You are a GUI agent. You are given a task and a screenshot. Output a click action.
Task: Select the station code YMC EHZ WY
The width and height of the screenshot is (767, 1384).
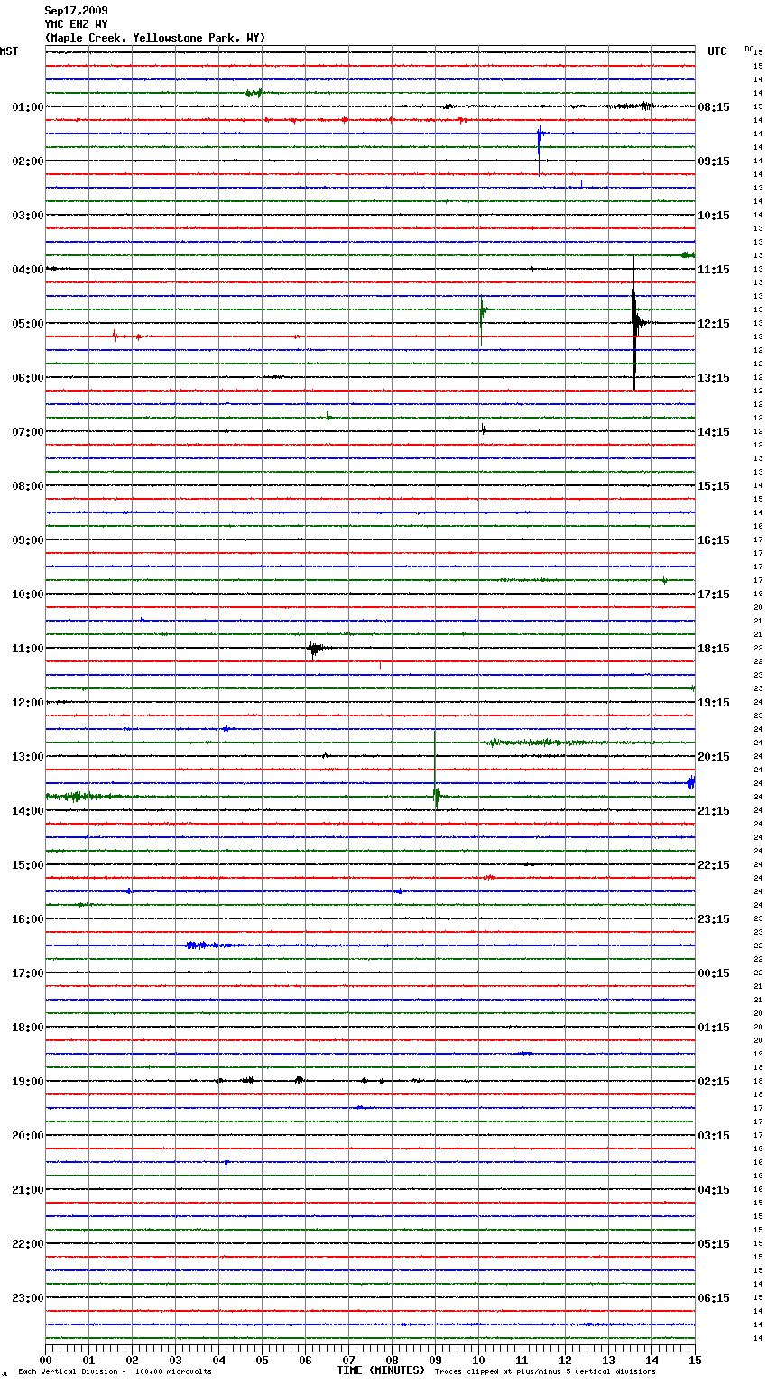coord(76,24)
